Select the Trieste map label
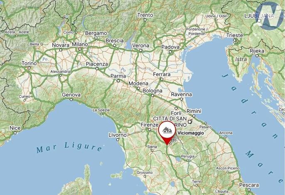 point(234,35)
